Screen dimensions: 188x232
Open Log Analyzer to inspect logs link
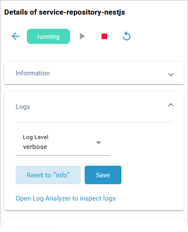coord(66,198)
